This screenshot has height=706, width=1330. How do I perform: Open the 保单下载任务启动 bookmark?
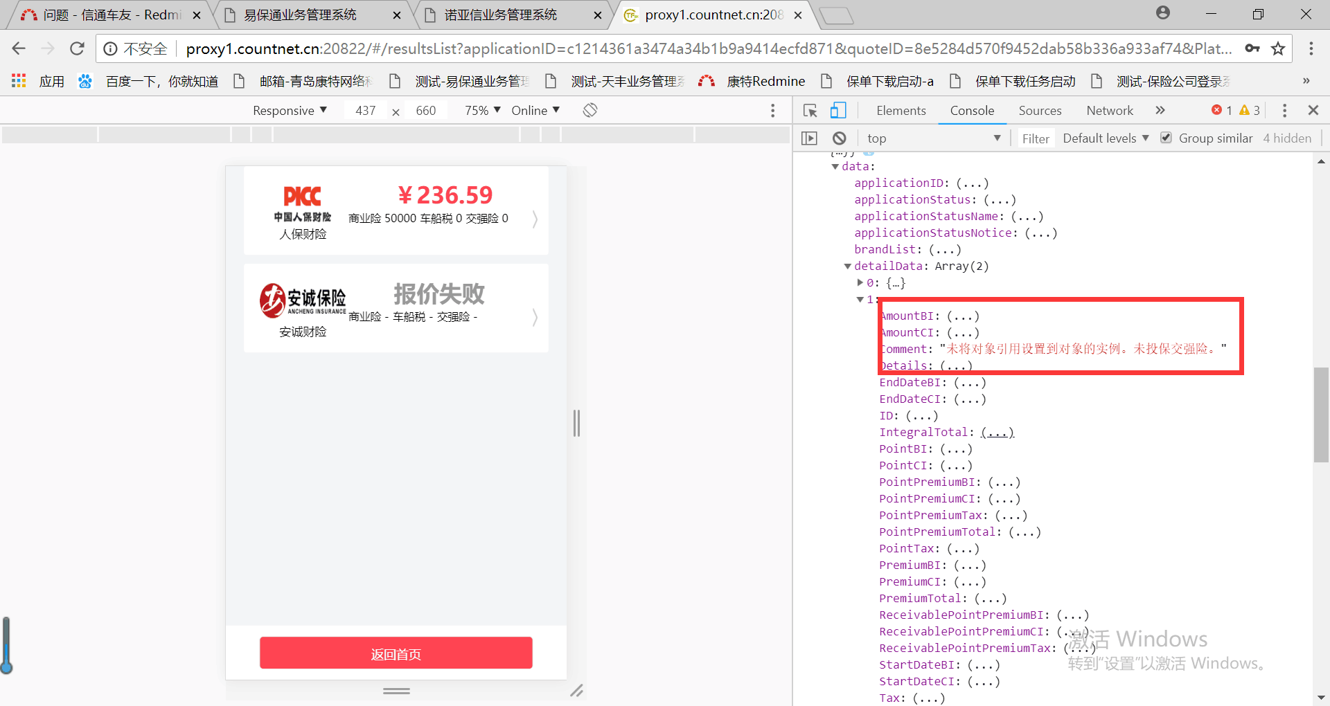coord(1012,81)
